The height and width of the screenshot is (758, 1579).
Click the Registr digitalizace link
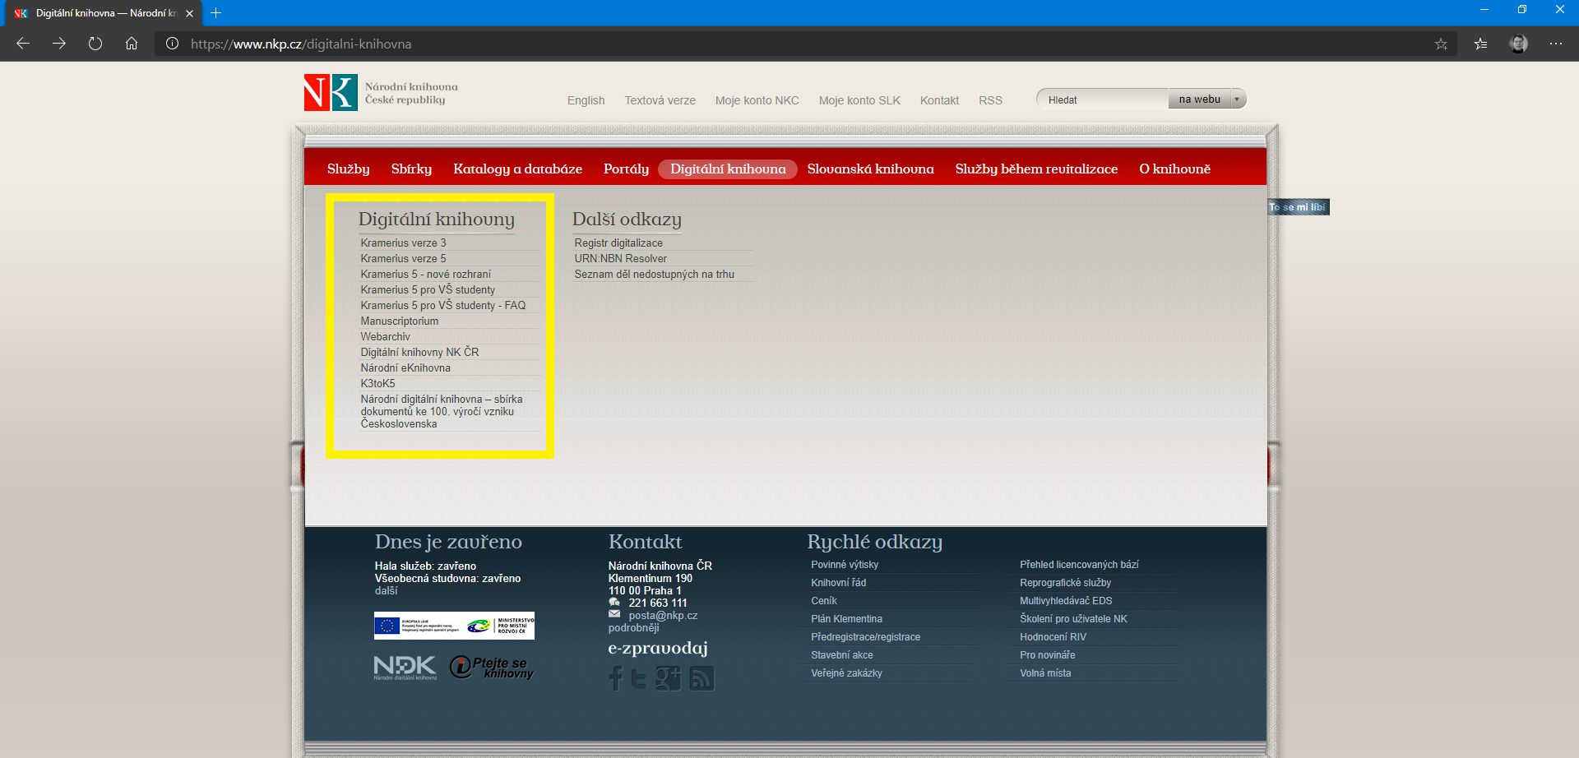(618, 243)
